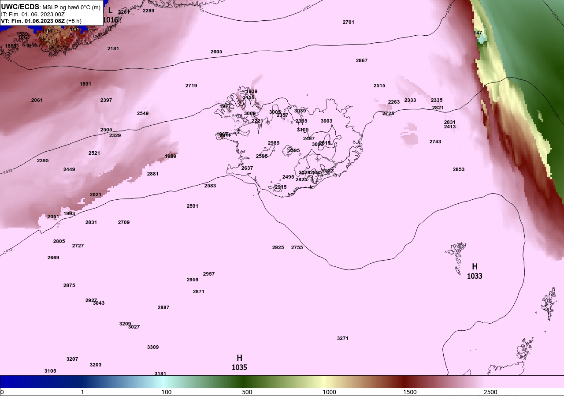The image size is (564, 396).
Task: Click the 2989 height value
Action: click(x=274, y=143)
